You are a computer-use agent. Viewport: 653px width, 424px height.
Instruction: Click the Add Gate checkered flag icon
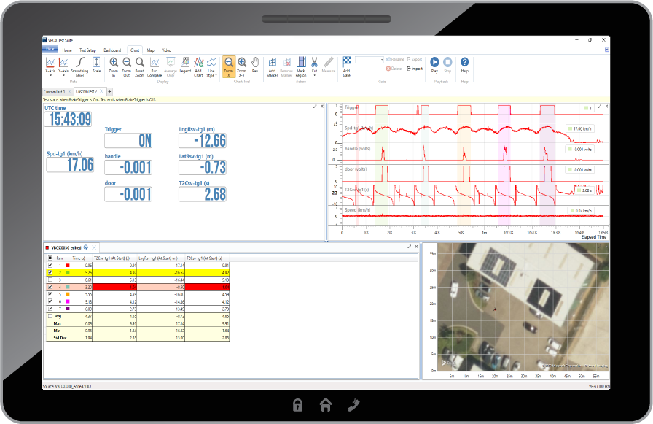click(347, 63)
